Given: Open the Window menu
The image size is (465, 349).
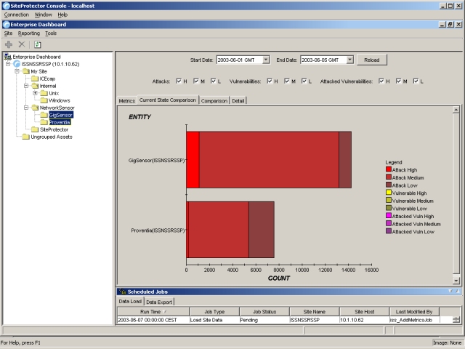Looking at the screenshot, I should (44, 15).
